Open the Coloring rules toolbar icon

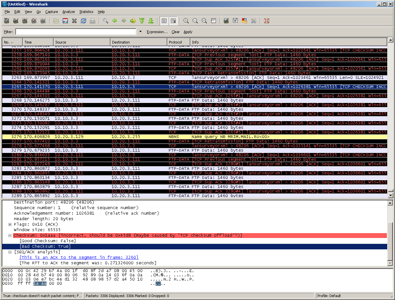coord(245,21)
